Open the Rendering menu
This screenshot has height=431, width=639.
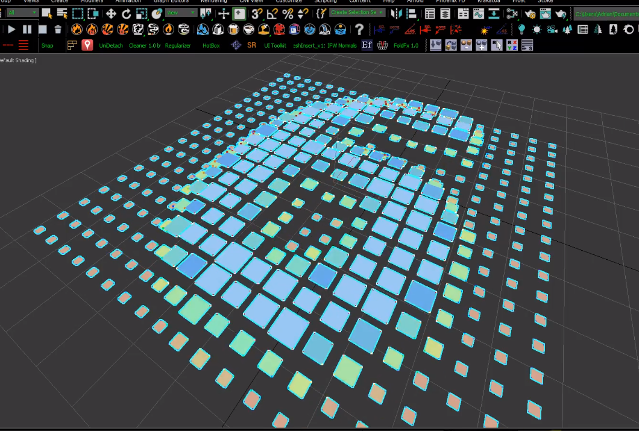(214, 2)
